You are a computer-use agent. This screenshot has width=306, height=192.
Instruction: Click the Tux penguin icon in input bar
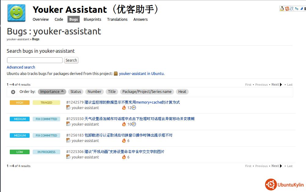point(282,9)
